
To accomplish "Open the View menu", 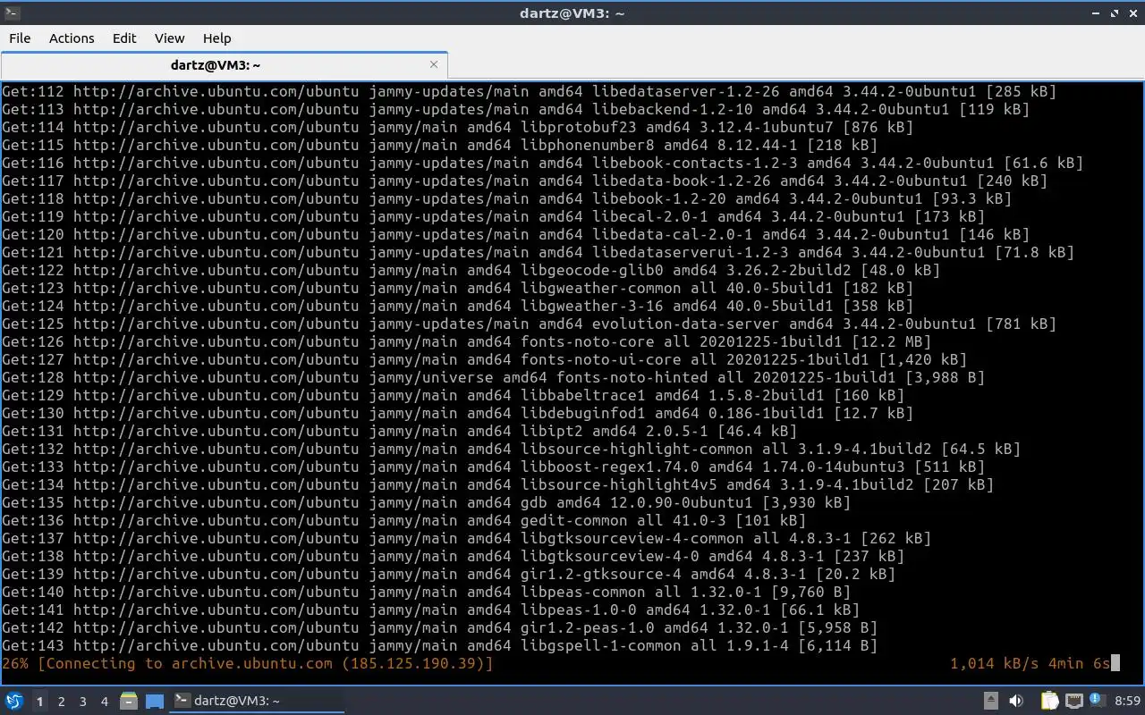I will pos(169,38).
